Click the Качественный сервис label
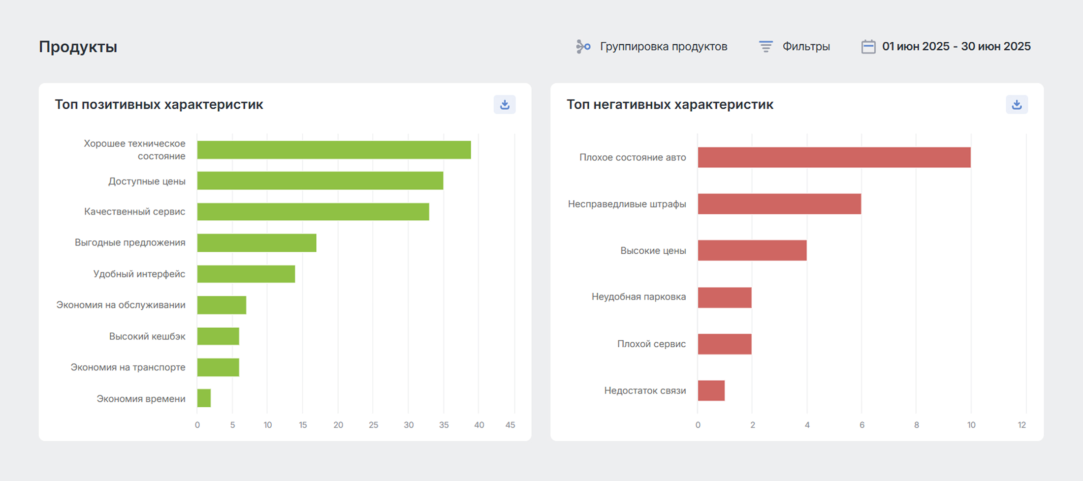This screenshot has height=481, width=1083. [134, 211]
